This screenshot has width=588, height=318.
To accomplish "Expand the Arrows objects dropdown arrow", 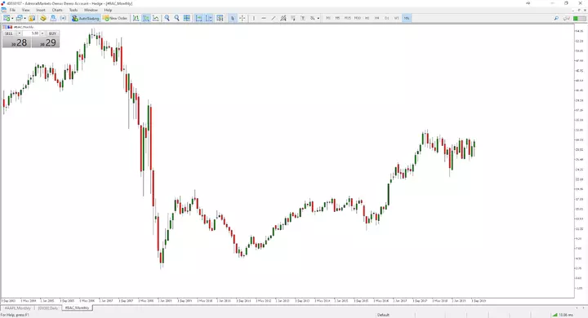I will (318, 18).
